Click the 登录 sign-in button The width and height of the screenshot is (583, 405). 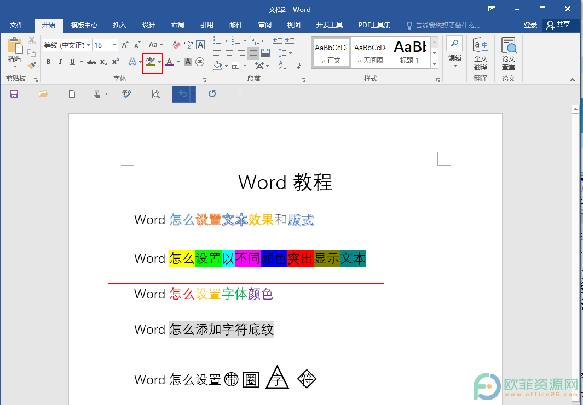[530, 25]
